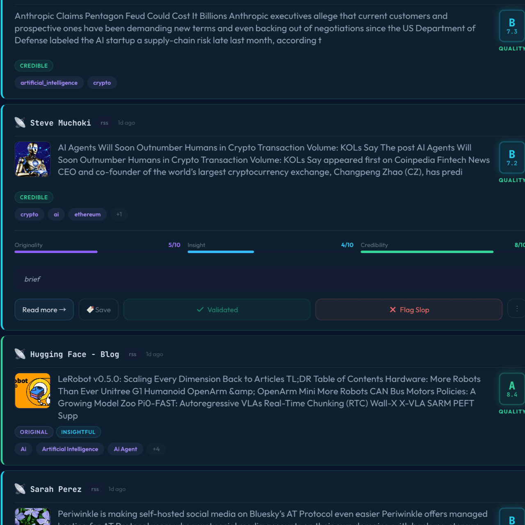The height and width of the screenshot is (525, 525).
Task: Click satellite icon beside Steve Muchoki
Action: 20,122
